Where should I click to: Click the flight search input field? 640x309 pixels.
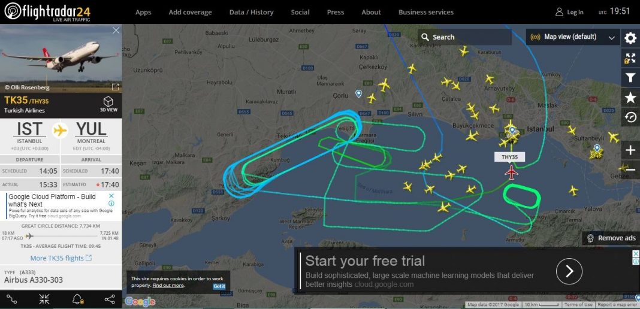tap(465, 37)
